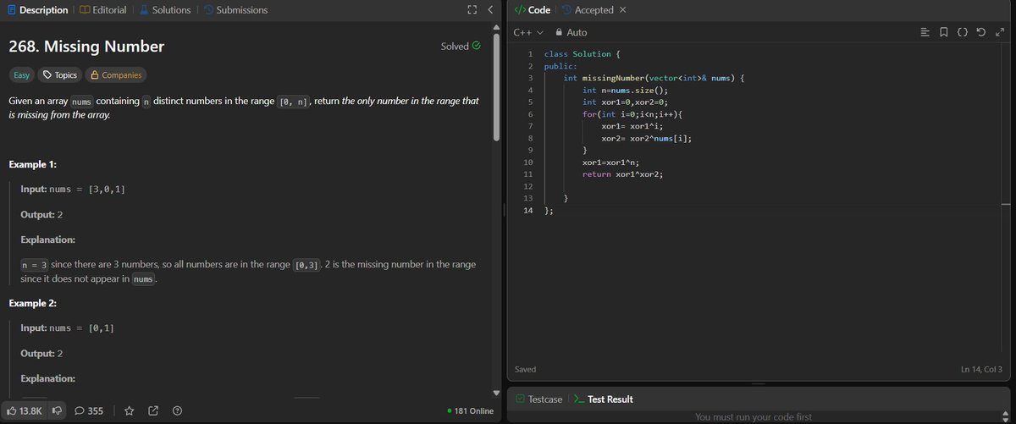Click the line 'int n=nums.size();'
Image resolution: width=1016 pixels, height=424 pixels.
click(625, 90)
